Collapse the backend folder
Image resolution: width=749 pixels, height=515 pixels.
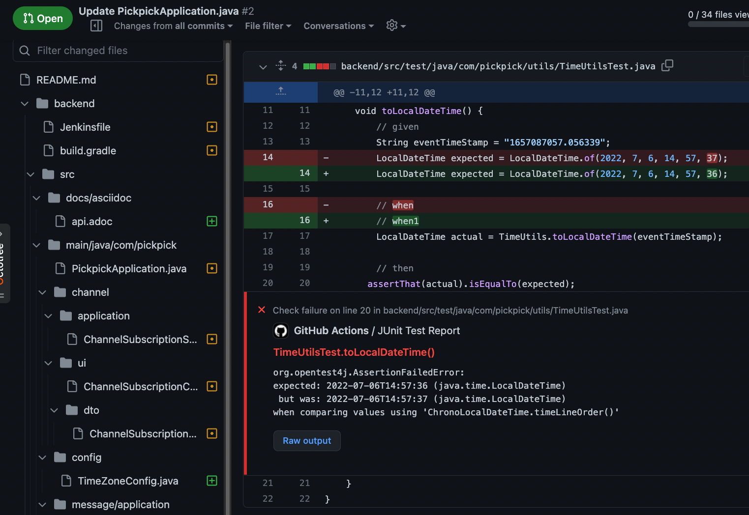(x=25, y=104)
